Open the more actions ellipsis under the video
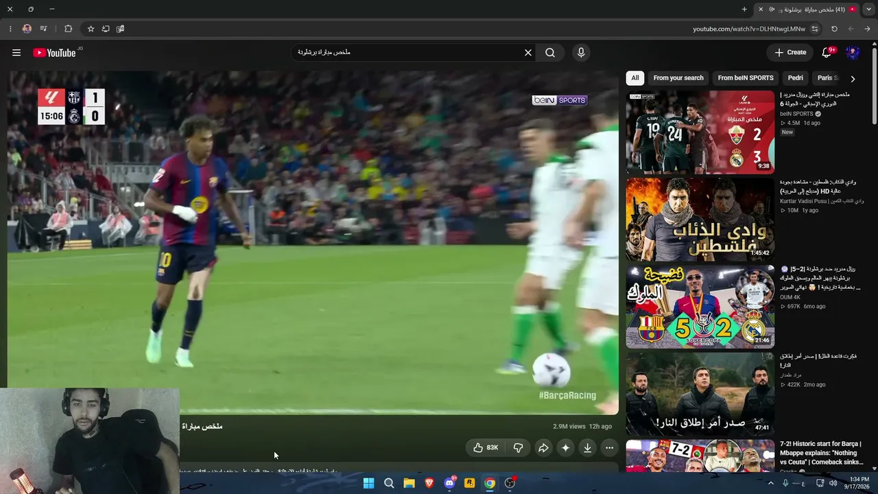This screenshot has height=494, width=878. pos(609,447)
